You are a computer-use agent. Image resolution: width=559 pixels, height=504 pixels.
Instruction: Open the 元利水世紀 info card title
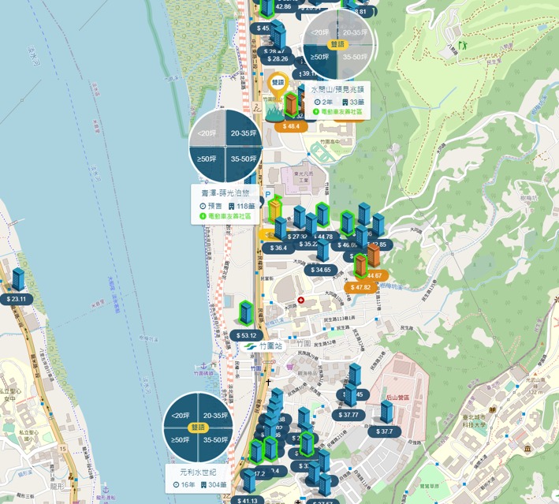(198, 472)
